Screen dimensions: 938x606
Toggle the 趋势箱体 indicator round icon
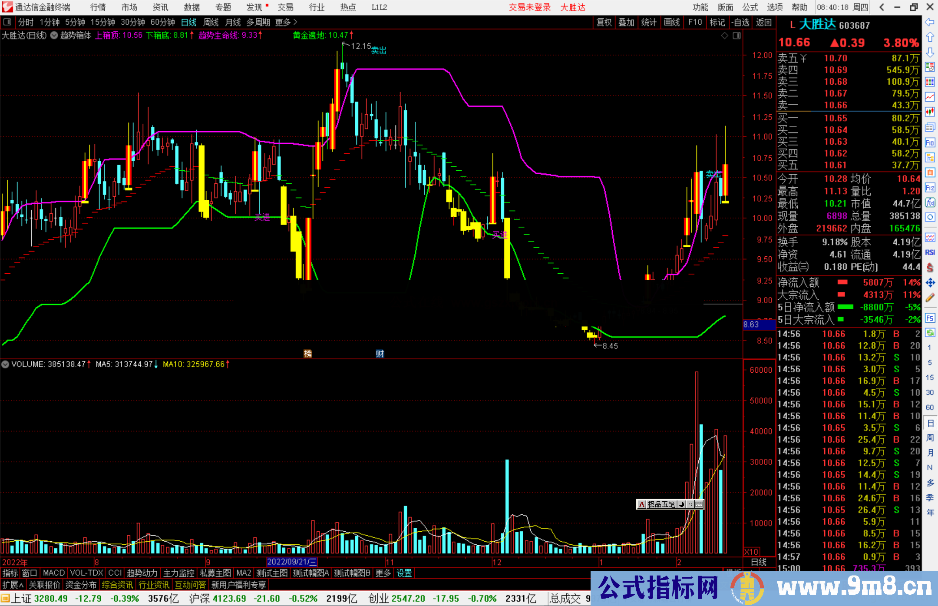tap(54, 36)
